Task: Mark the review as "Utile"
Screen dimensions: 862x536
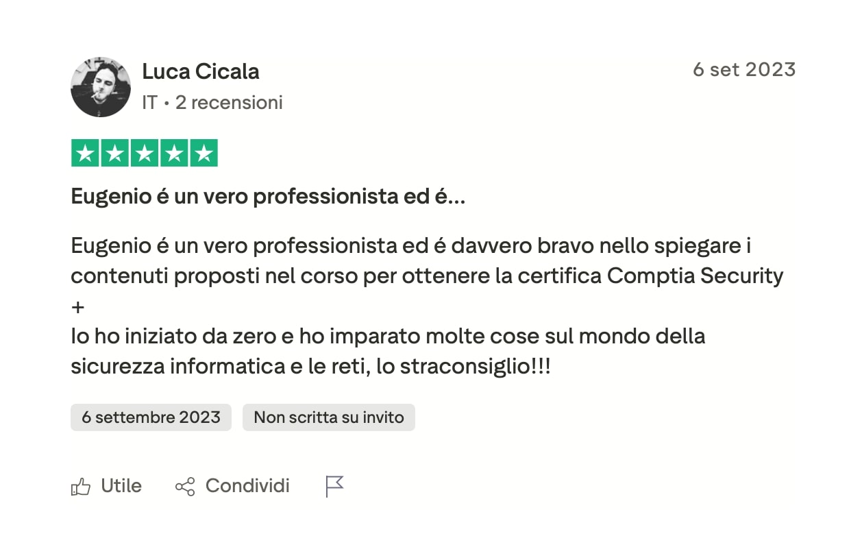Action: pos(121,486)
